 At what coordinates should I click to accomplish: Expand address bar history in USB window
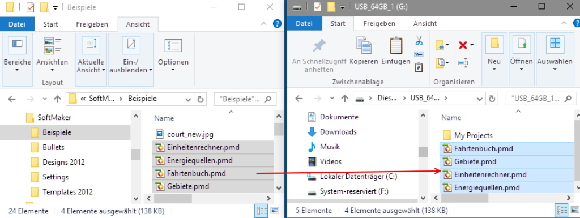[480, 99]
